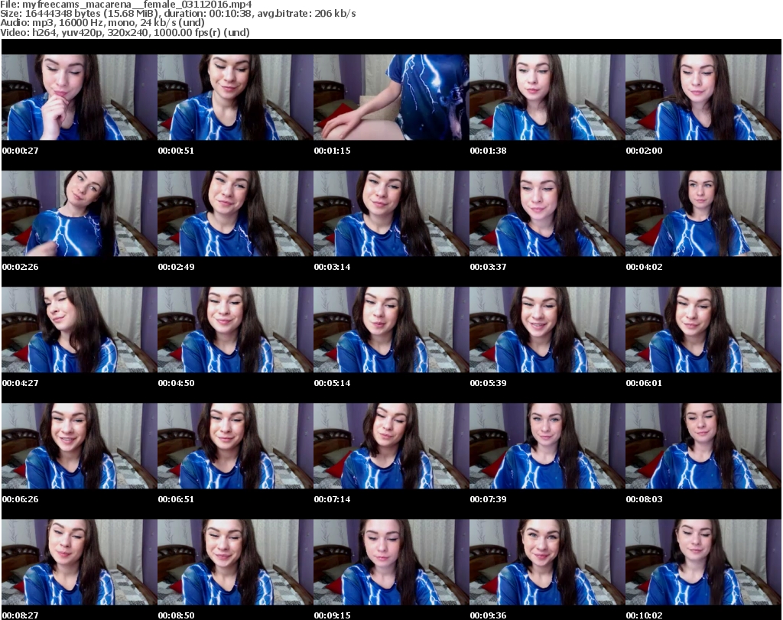Select the thumbnail above timestamp 00:07:39
Screen dimensions: 783x620
click(x=547, y=446)
